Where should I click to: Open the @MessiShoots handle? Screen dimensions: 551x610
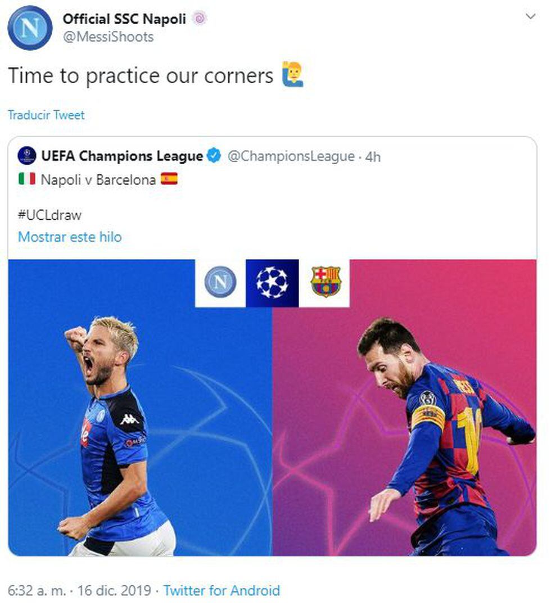(x=108, y=37)
